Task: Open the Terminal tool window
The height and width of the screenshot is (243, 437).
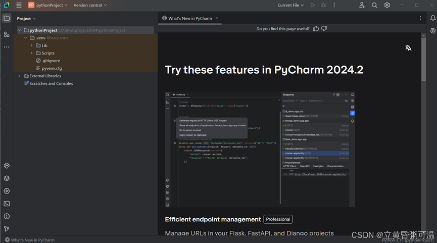Action: 7,204
